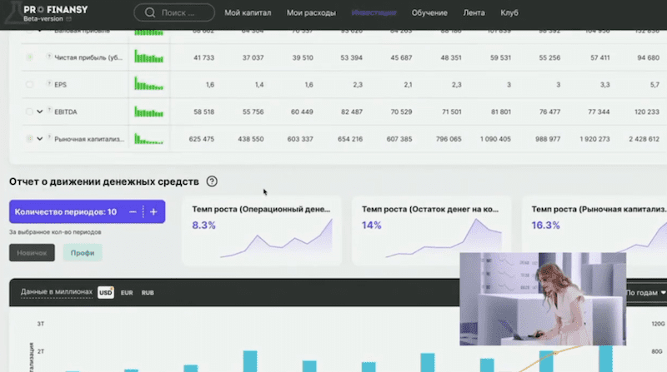Screen dimensions: 667x372
Task: Open the EBITDA mini bar chart
Action: tap(149, 112)
